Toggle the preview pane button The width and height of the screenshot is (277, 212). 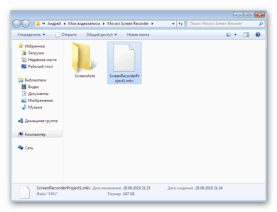click(x=246, y=35)
